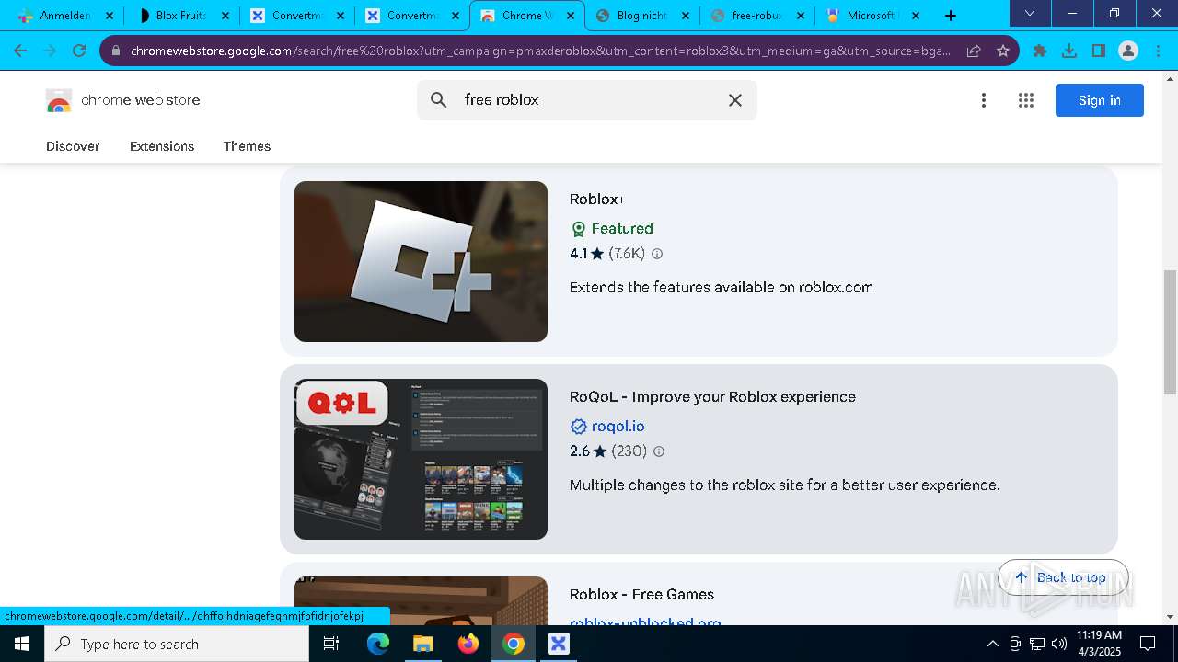
Task: Open the RoQoL extension thumbnail
Action: pos(421,459)
